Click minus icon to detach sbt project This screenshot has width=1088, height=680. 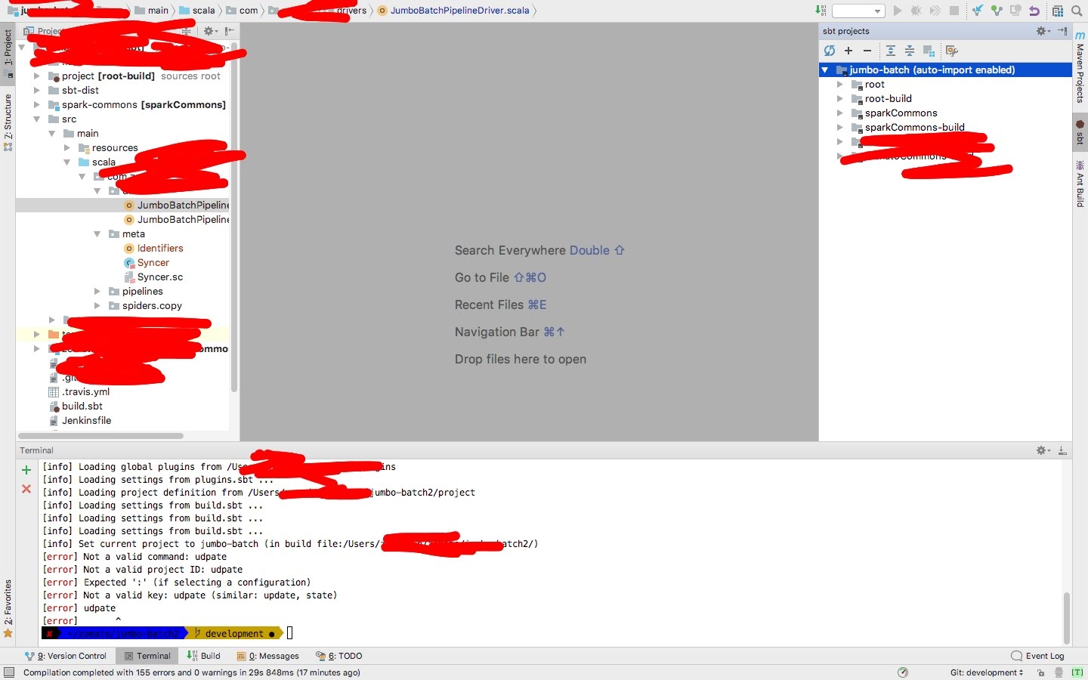tap(867, 51)
